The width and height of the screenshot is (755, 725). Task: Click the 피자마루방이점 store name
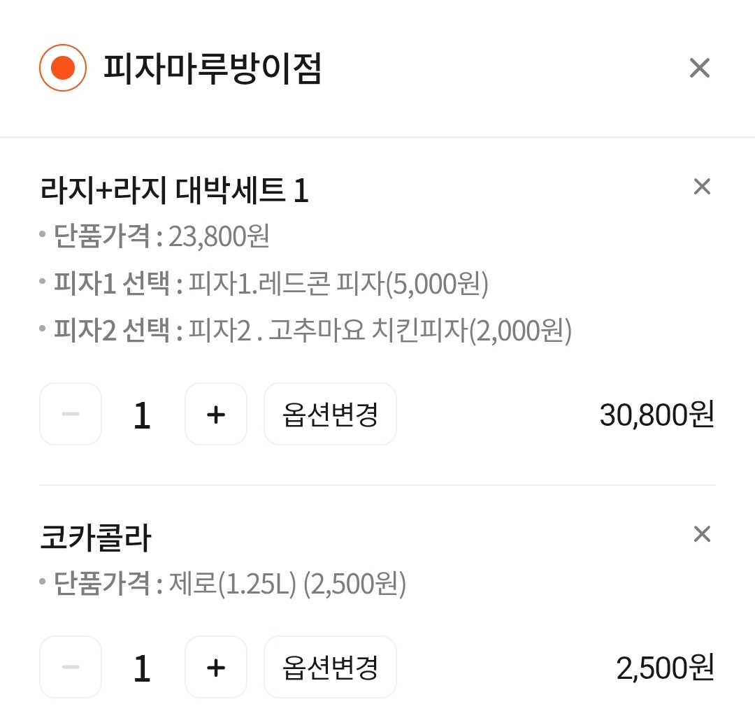coord(213,69)
